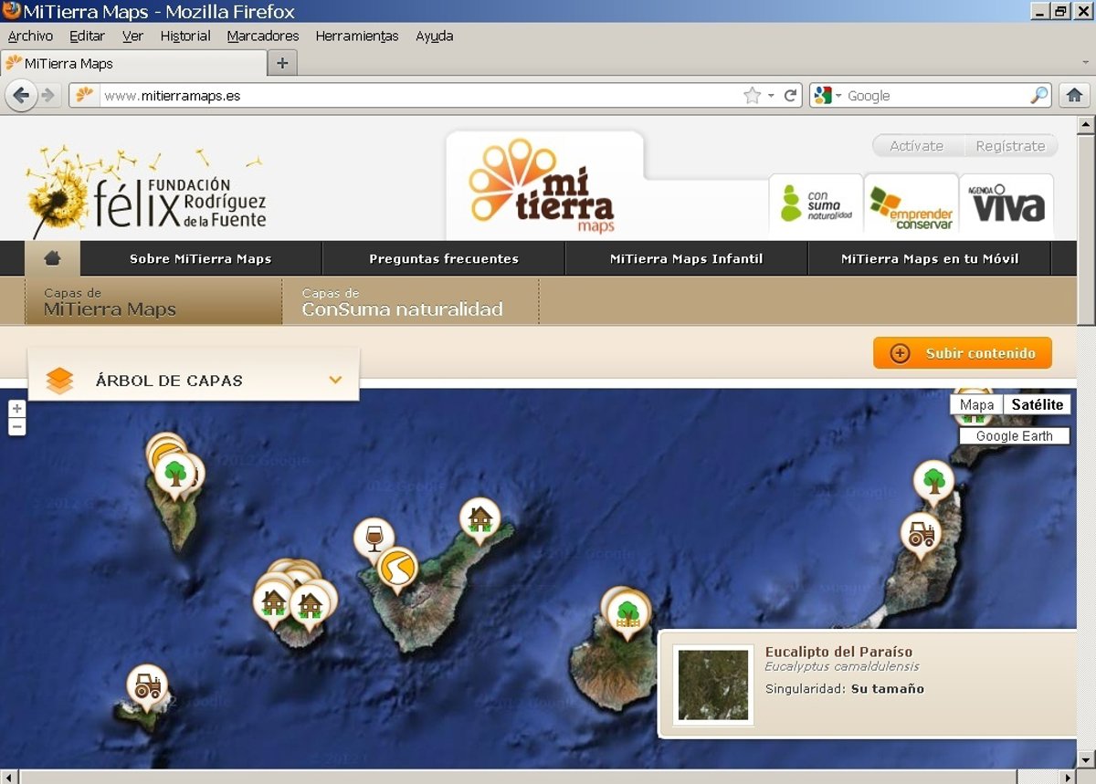
Task: Open the bookmark star dropdown arrow
Action: 771,96
